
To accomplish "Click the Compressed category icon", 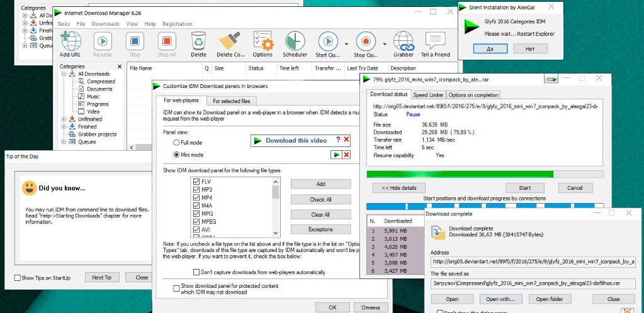I will click(x=81, y=81).
